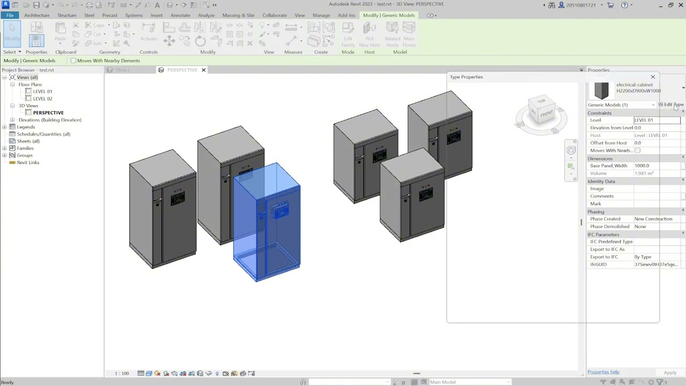686x386 pixels.
Task: Click the Level value field LEVEL 01
Action: [x=657, y=120]
